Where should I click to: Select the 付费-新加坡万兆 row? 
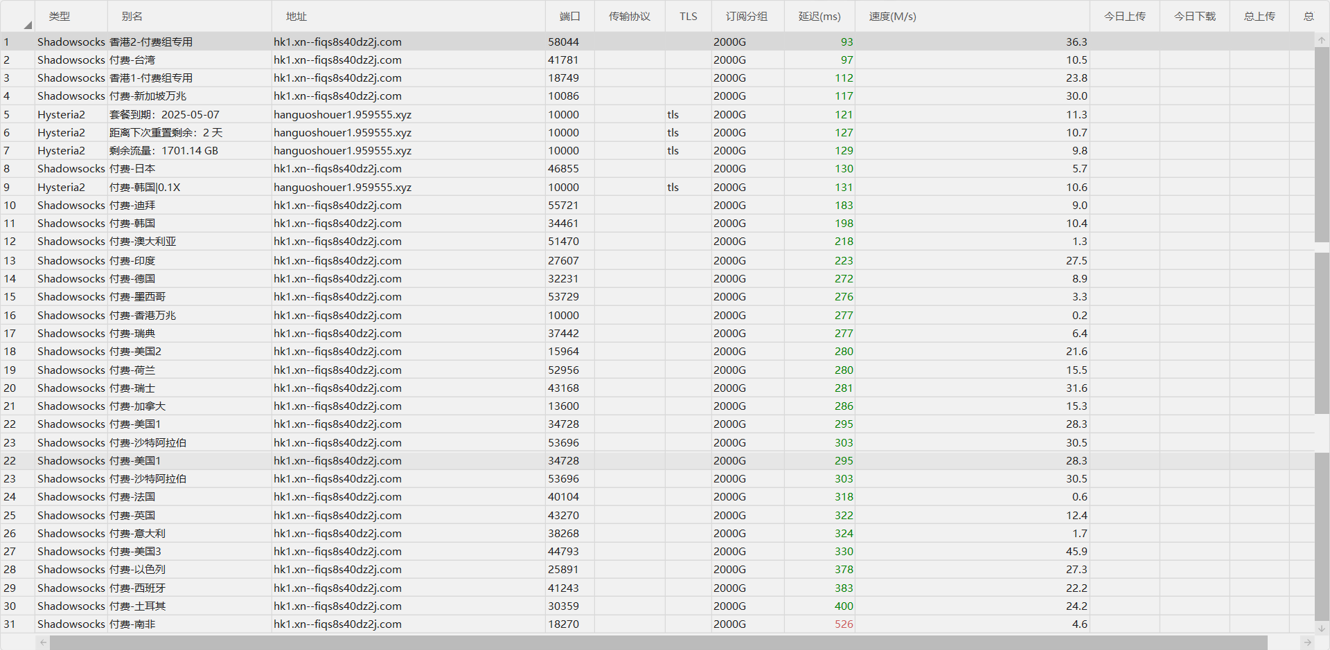coord(657,96)
